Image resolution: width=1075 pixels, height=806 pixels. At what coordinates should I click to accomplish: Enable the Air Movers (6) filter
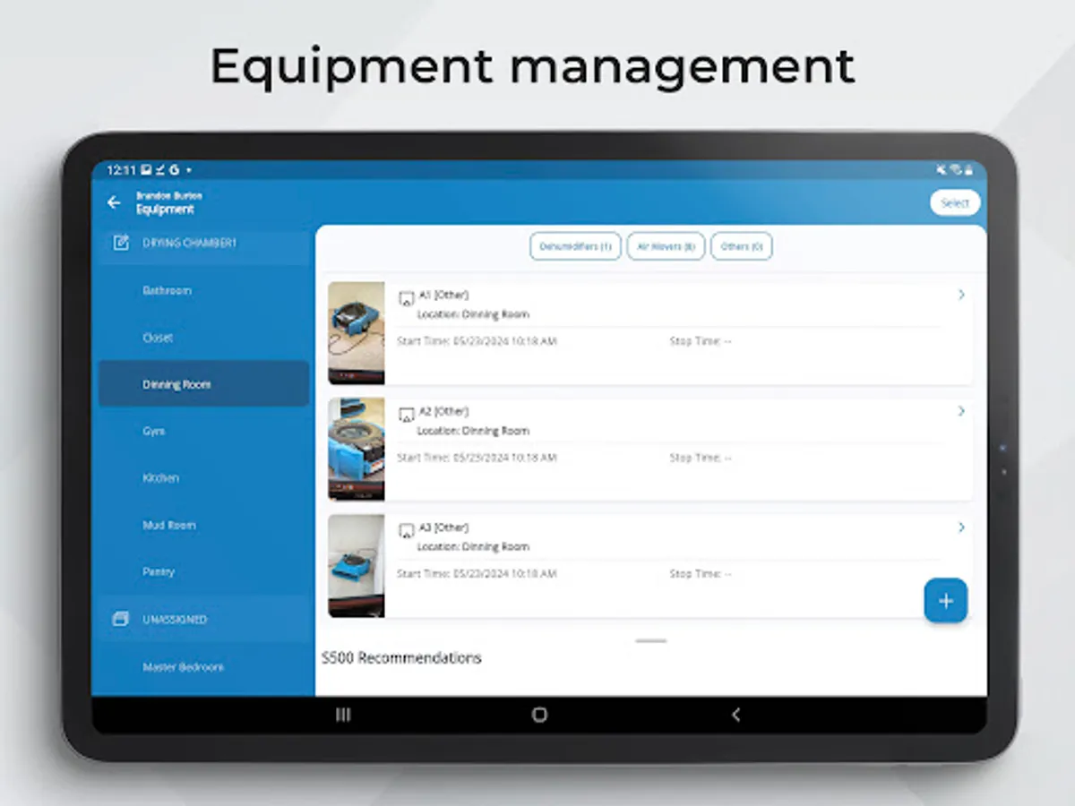point(666,246)
